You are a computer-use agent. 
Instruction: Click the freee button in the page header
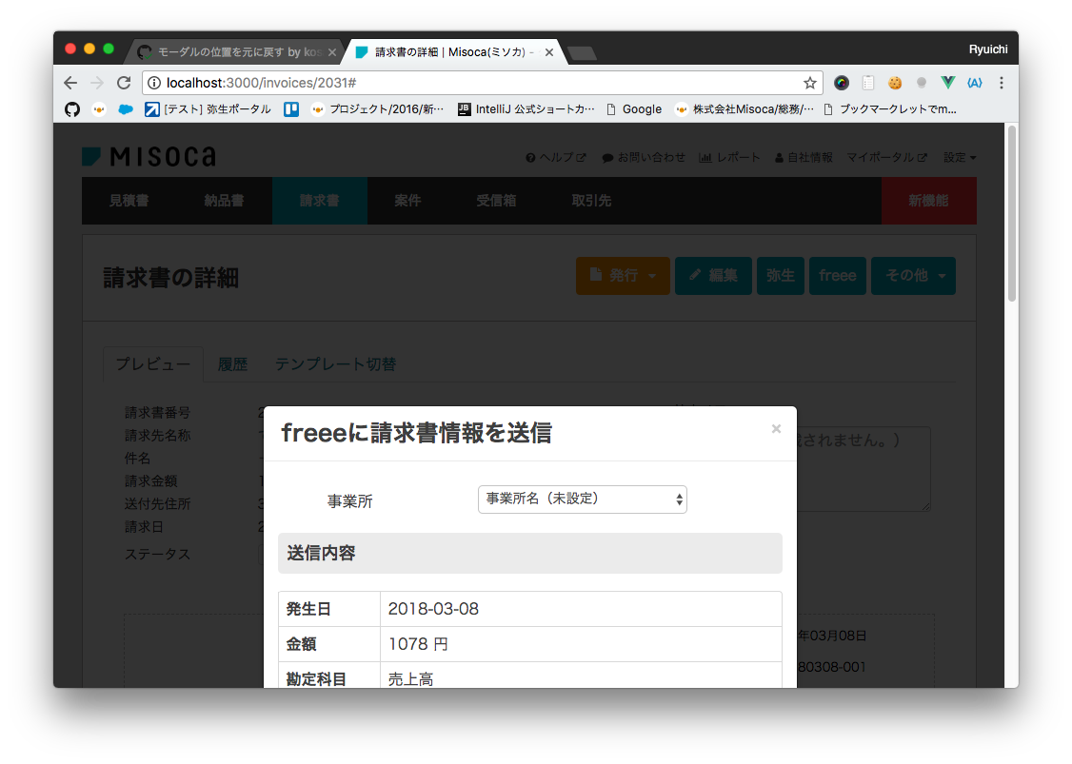(x=838, y=275)
